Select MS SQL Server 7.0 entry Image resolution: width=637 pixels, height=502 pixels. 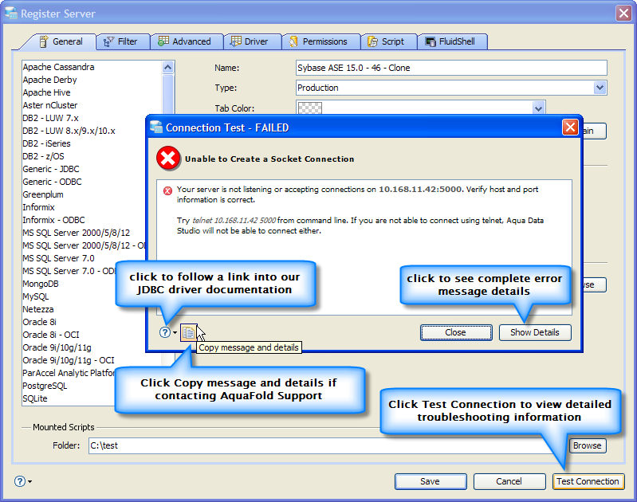click(58, 258)
